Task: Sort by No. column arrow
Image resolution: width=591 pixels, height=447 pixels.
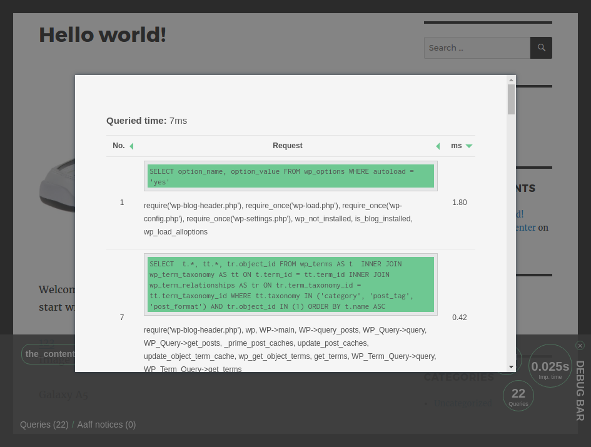Action: pos(131,146)
